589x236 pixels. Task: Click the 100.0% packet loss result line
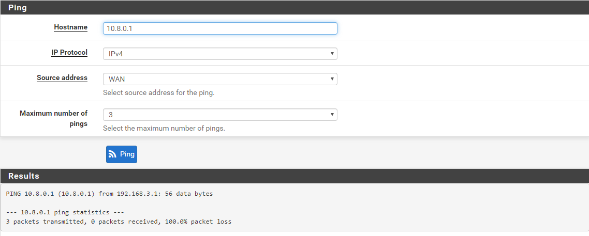[119, 222]
